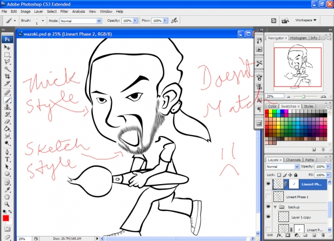Screen dimensions: 334x241
Task: Hide the Layer 1 copy layer
Action: (x=268, y=217)
